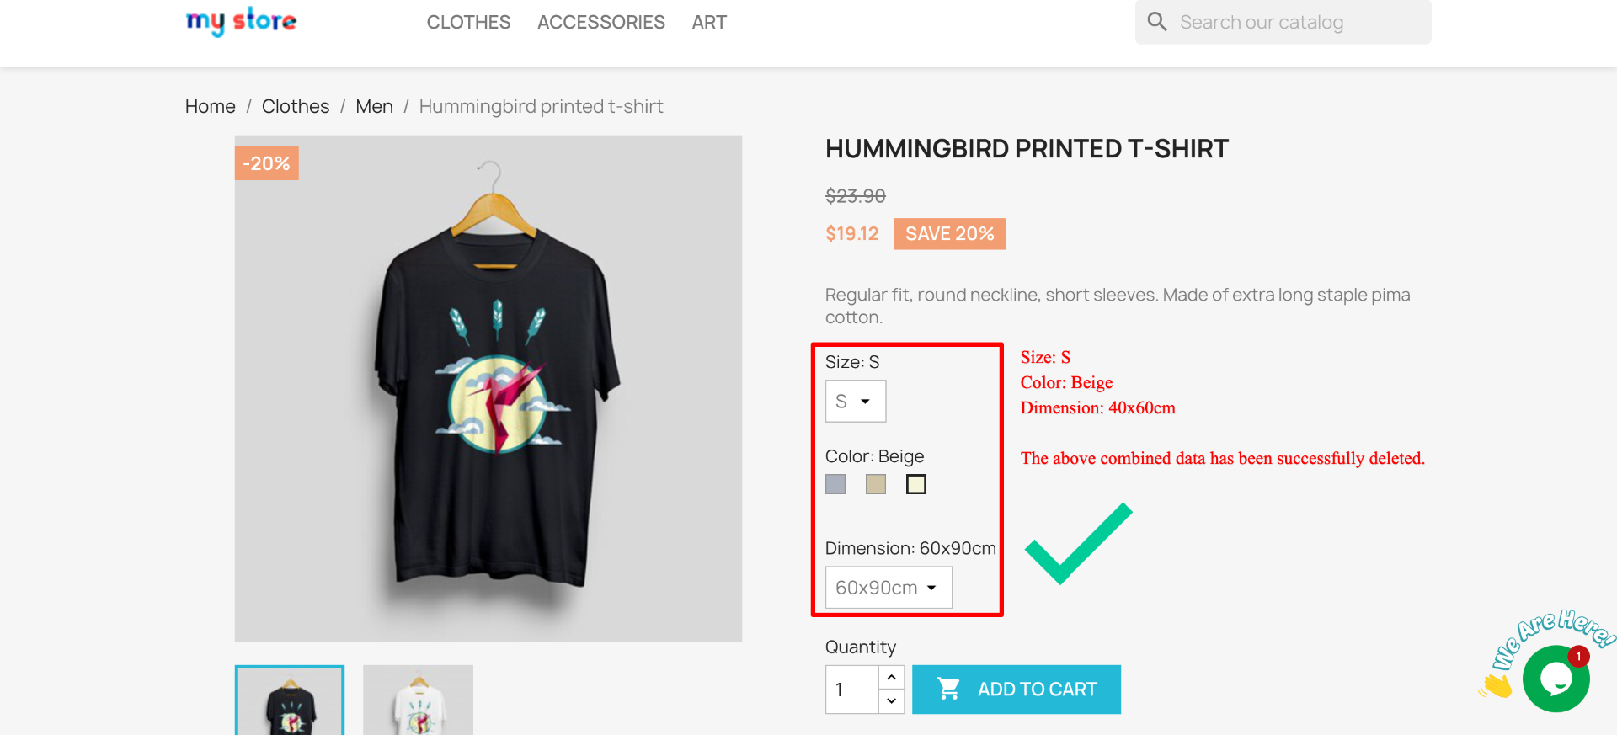Viewport: 1617px width, 735px height.
Task: Select the outlined beige color option
Action: tap(916, 484)
